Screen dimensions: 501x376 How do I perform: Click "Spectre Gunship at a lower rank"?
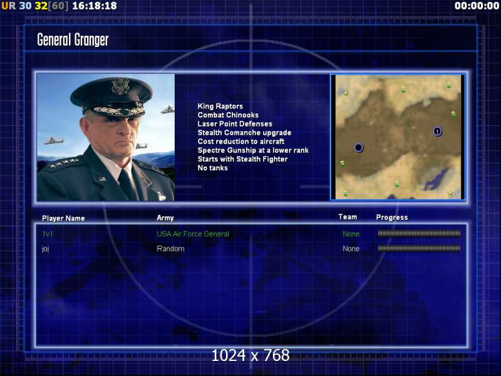pyautogui.click(x=253, y=150)
